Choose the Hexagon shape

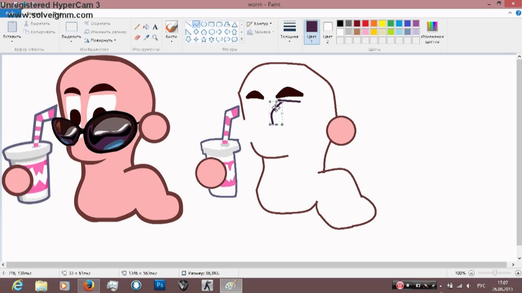pos(212,32)
